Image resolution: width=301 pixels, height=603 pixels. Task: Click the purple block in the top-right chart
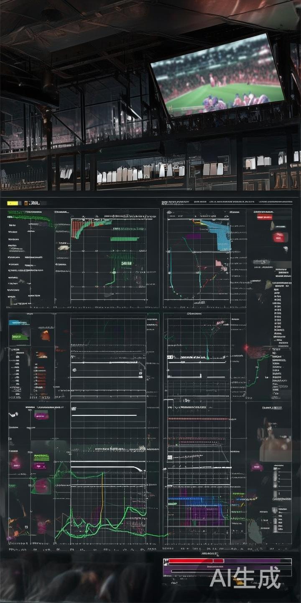(x=193, y=236)
